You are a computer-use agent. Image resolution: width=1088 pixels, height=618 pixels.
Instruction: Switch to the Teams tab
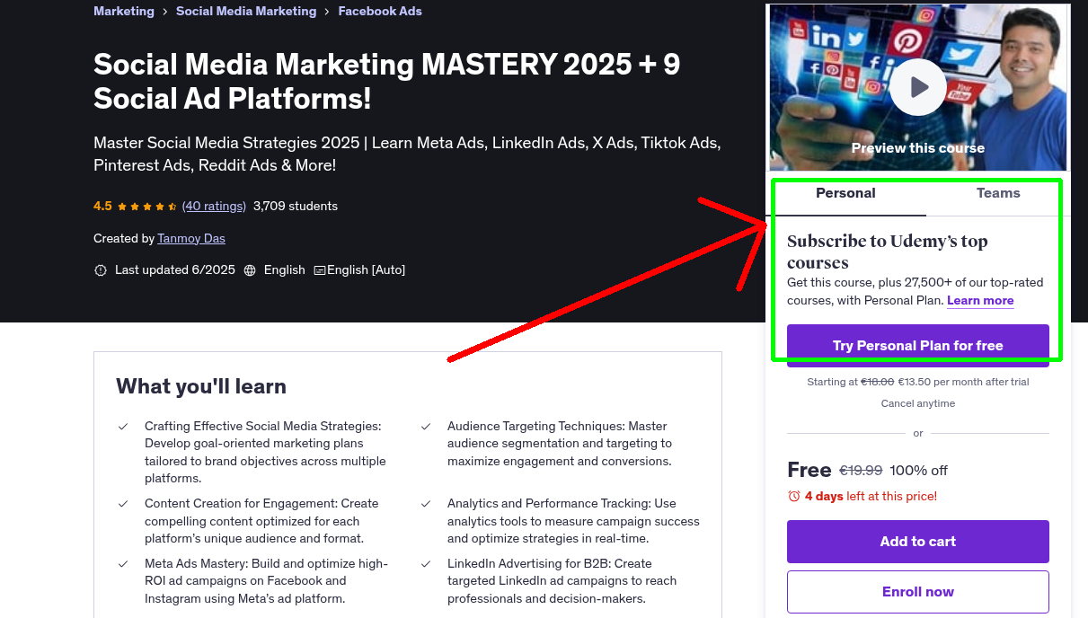[998, 193]
